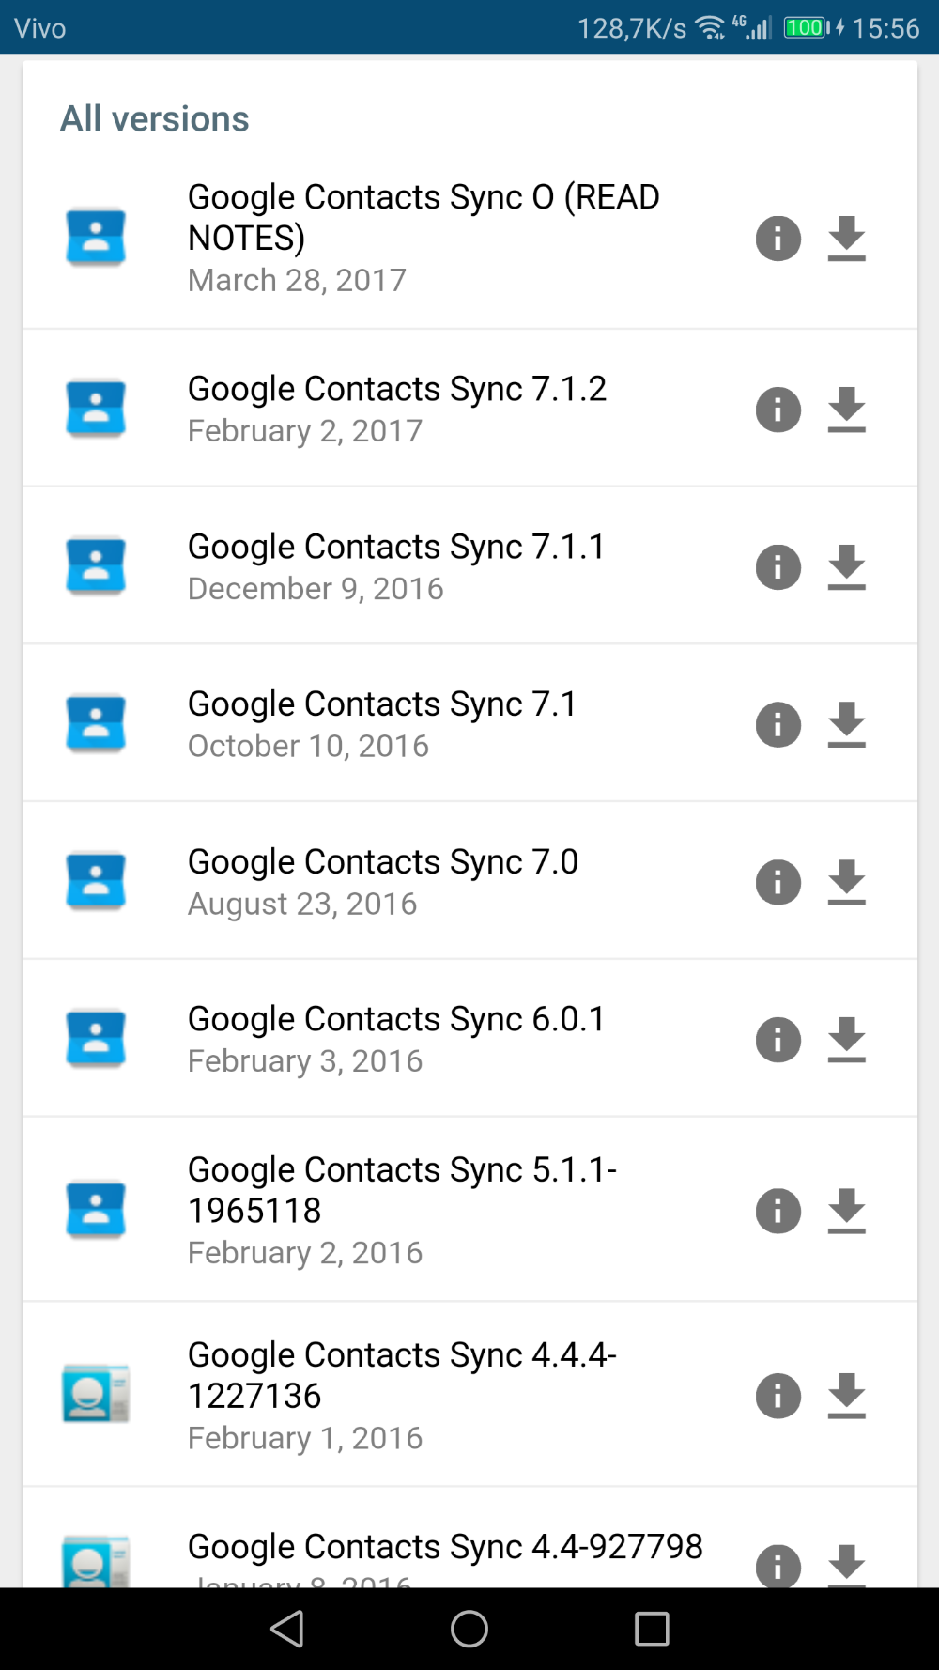Tap app icon of Contacts Sync 7.1.1
Screen dimensions: 939x1670
(96, 566)
